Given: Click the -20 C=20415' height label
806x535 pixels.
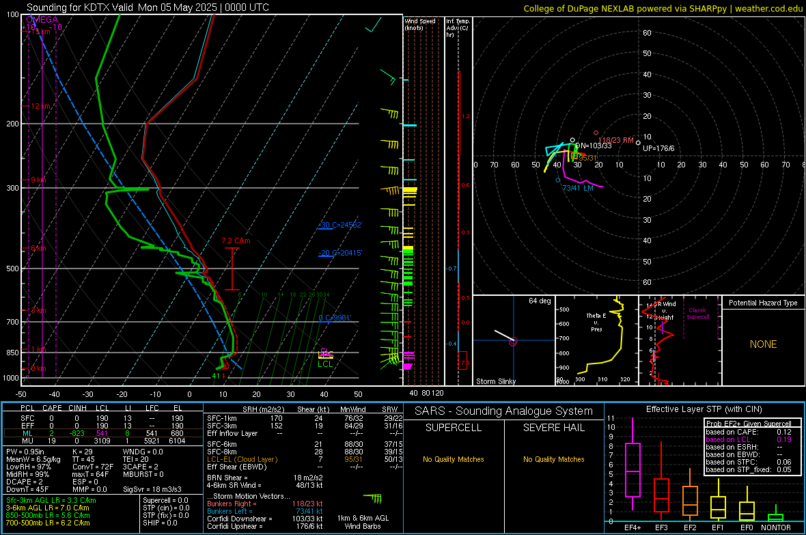Looking at the screenshot, I should click(x=340, y=253).
